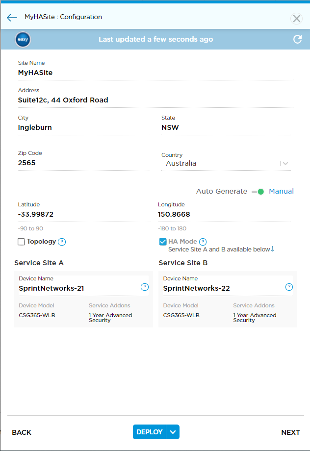Image resolution: width=310 pixels, height=451 pixels.
Task: Edit the Address field Suite12c, 44 Oxford Road
Action: [x=155, y=100]
